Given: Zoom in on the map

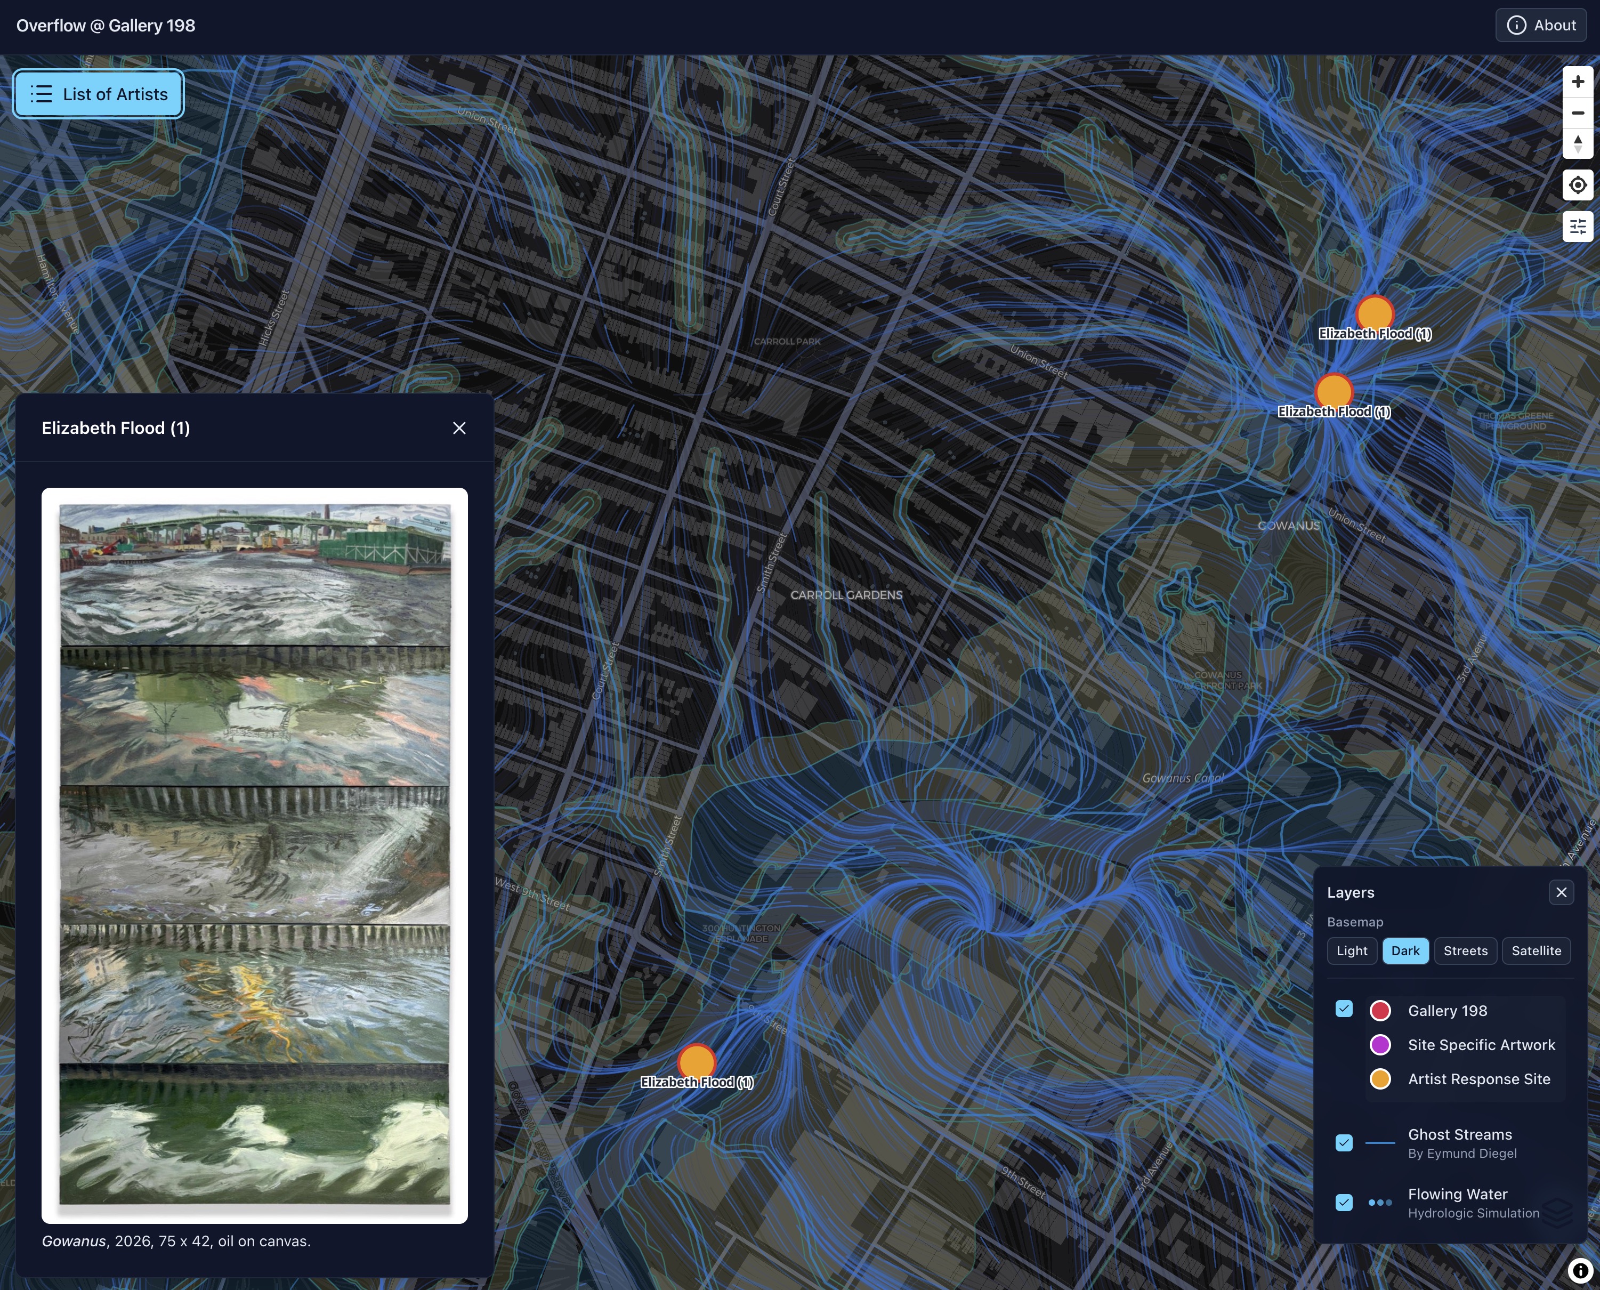Looking at the screenshot, I should (x=1578, y=82).
